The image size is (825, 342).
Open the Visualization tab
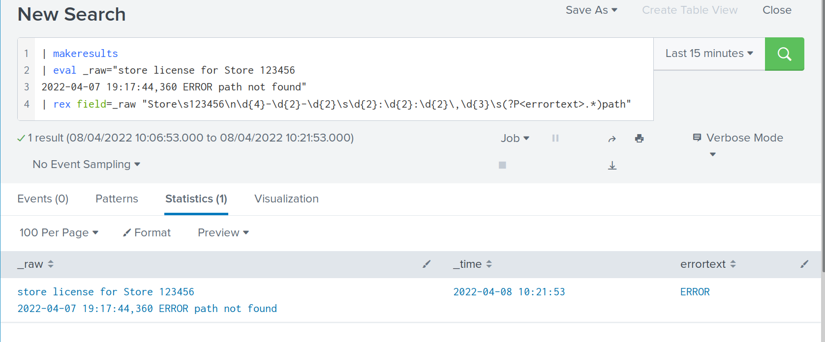pyautogui.click(x=286, y=199)
